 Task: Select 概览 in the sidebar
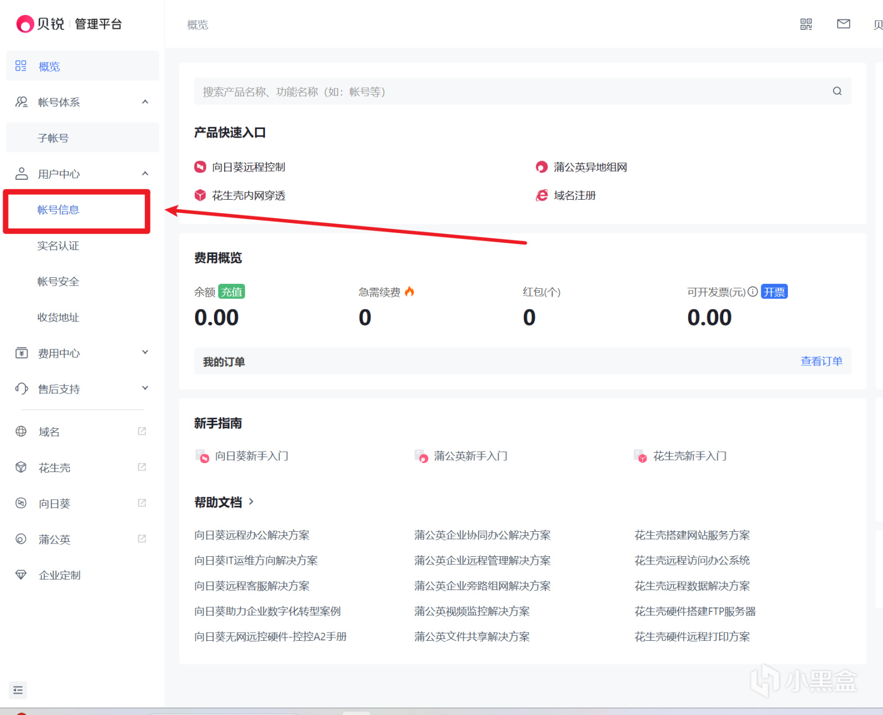point(82,66)
